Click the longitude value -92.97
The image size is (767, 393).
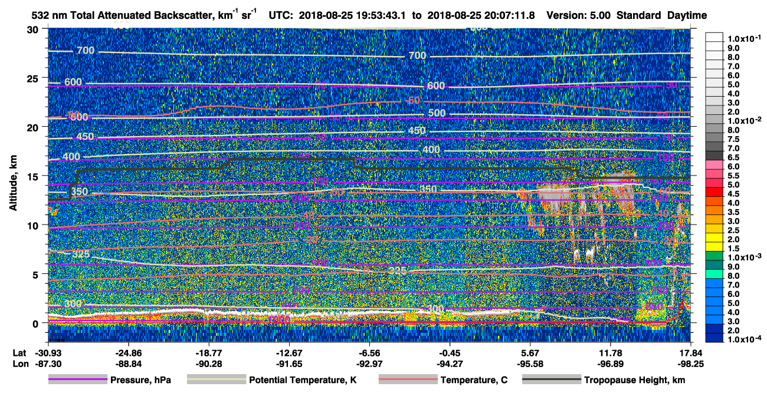click(369, 364)
